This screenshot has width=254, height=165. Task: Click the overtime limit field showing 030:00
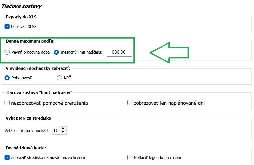[119, 52]
